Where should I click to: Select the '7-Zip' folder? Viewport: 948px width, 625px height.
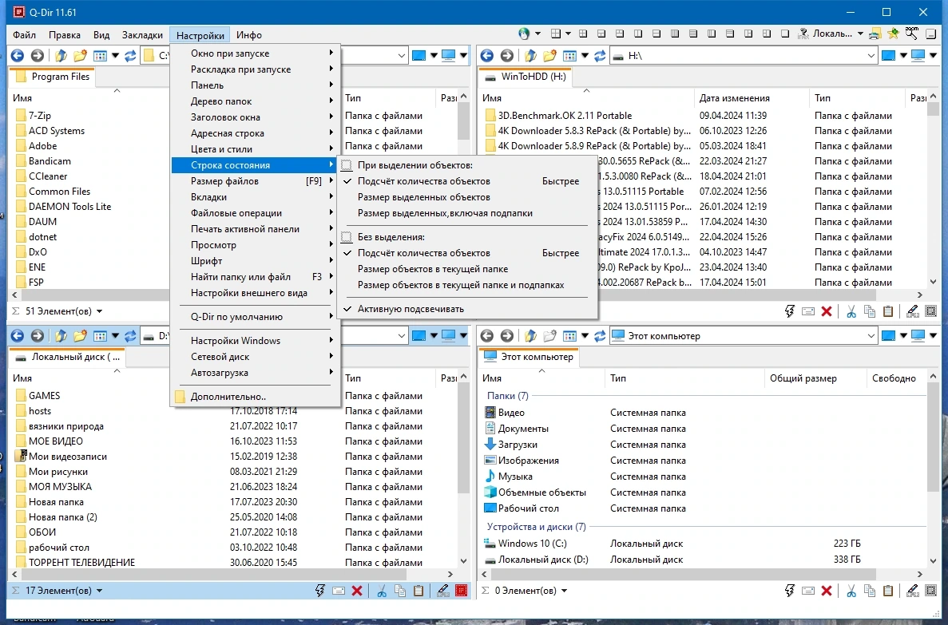click(39, 116)
